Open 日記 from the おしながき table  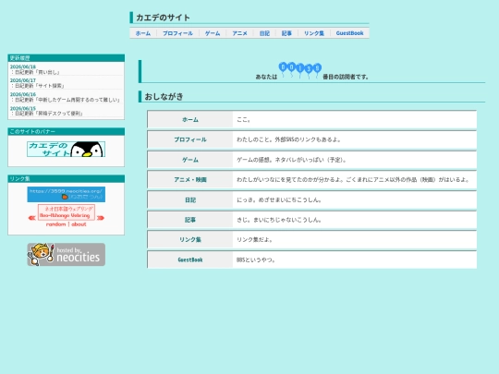click(x=190, y=199)
